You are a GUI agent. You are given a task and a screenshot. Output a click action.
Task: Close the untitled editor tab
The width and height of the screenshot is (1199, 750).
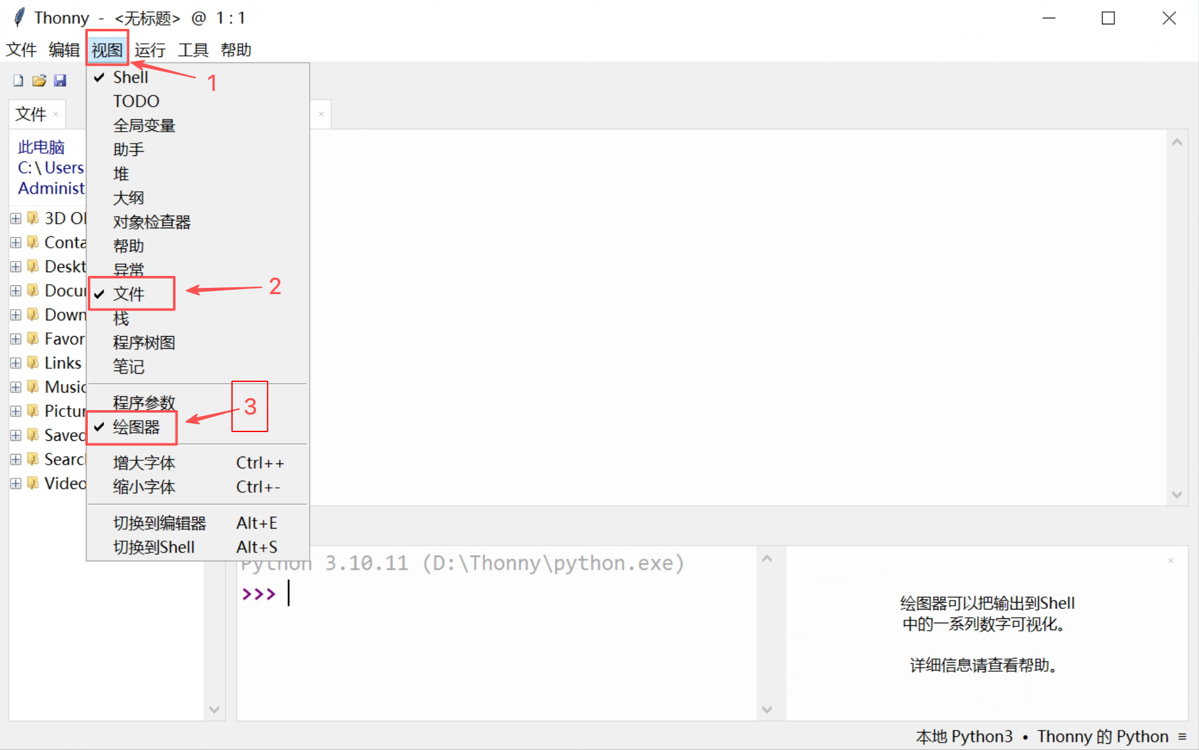pos(321,114)
